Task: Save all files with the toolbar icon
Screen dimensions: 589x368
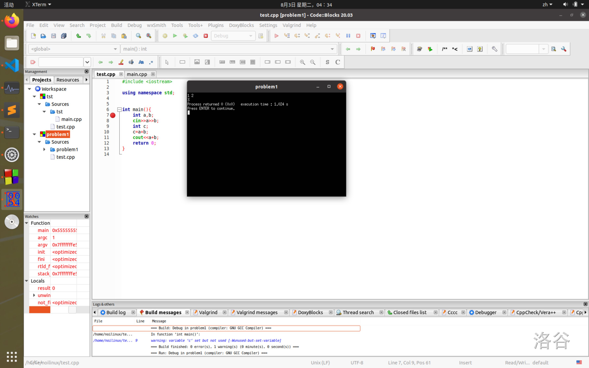Action: point(64,36)
